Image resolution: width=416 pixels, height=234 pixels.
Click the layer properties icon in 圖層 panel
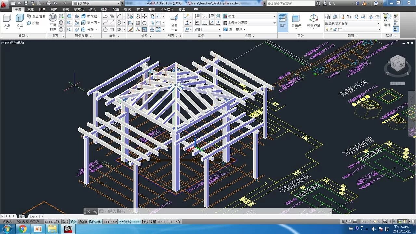(x=327, y=16)
